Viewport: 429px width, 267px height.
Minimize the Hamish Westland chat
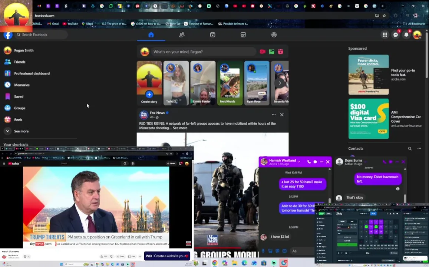click(x=321, y=162)
